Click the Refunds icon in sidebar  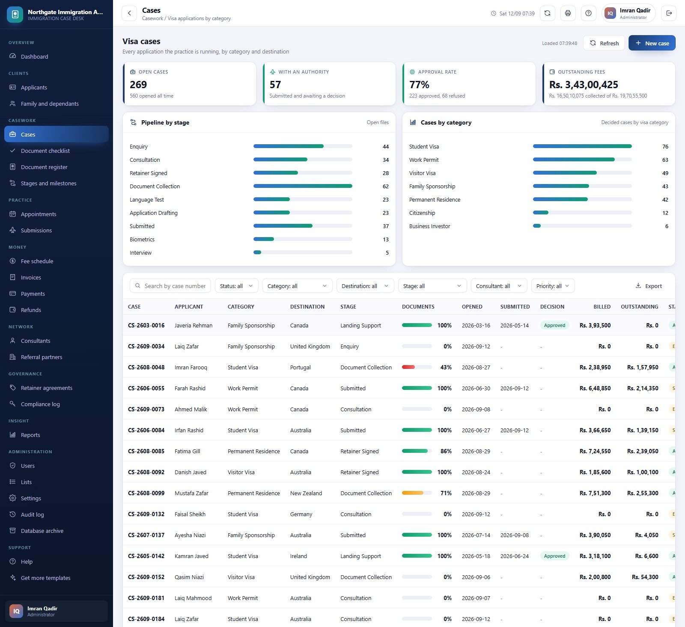point(13,310)
